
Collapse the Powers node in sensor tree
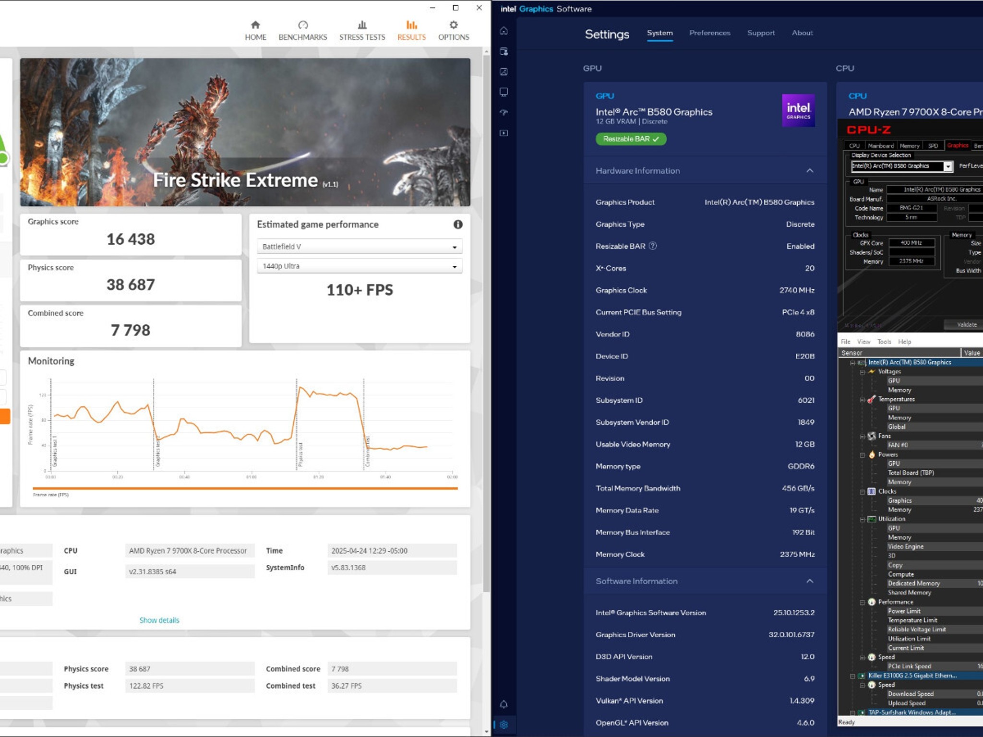tap(863, 455)
